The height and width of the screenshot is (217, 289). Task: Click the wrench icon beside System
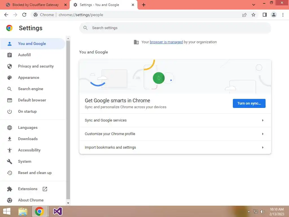10,162
